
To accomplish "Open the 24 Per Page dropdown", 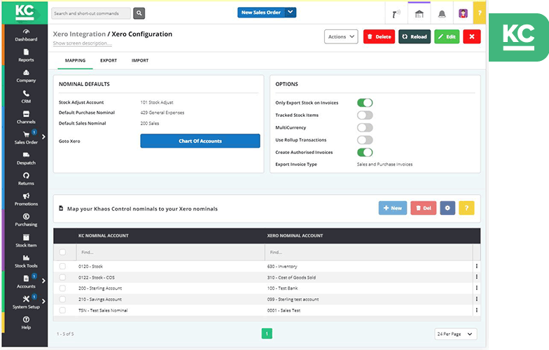I will (455, 334).
